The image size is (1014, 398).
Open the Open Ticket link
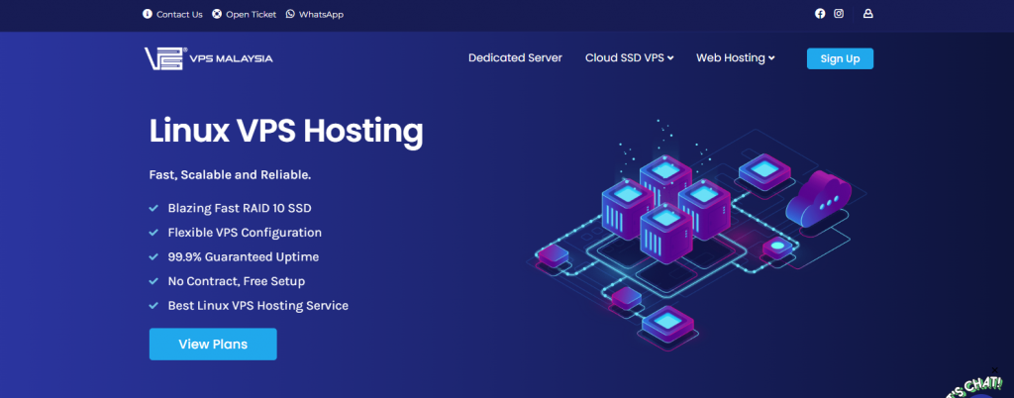click(x=251, y=14)
